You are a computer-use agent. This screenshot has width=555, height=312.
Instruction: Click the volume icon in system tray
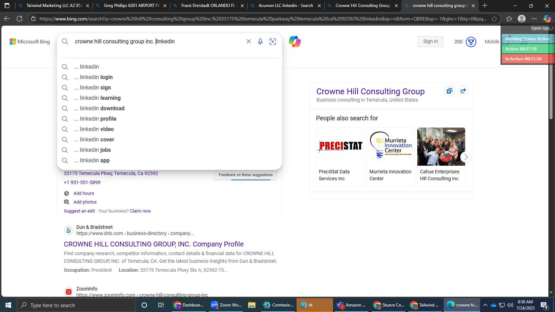(x=510, y=305)
